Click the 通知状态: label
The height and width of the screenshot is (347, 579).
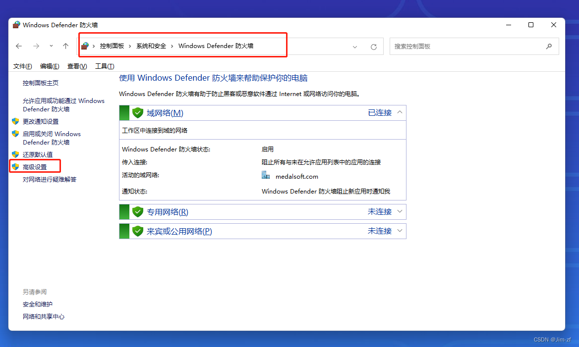click(x=134, y=192)
